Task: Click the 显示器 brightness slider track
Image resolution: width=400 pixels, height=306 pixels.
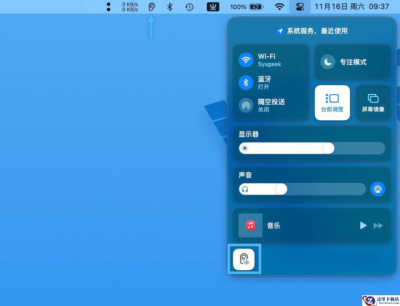Action: pyautogui.click(x=312, y=148)
